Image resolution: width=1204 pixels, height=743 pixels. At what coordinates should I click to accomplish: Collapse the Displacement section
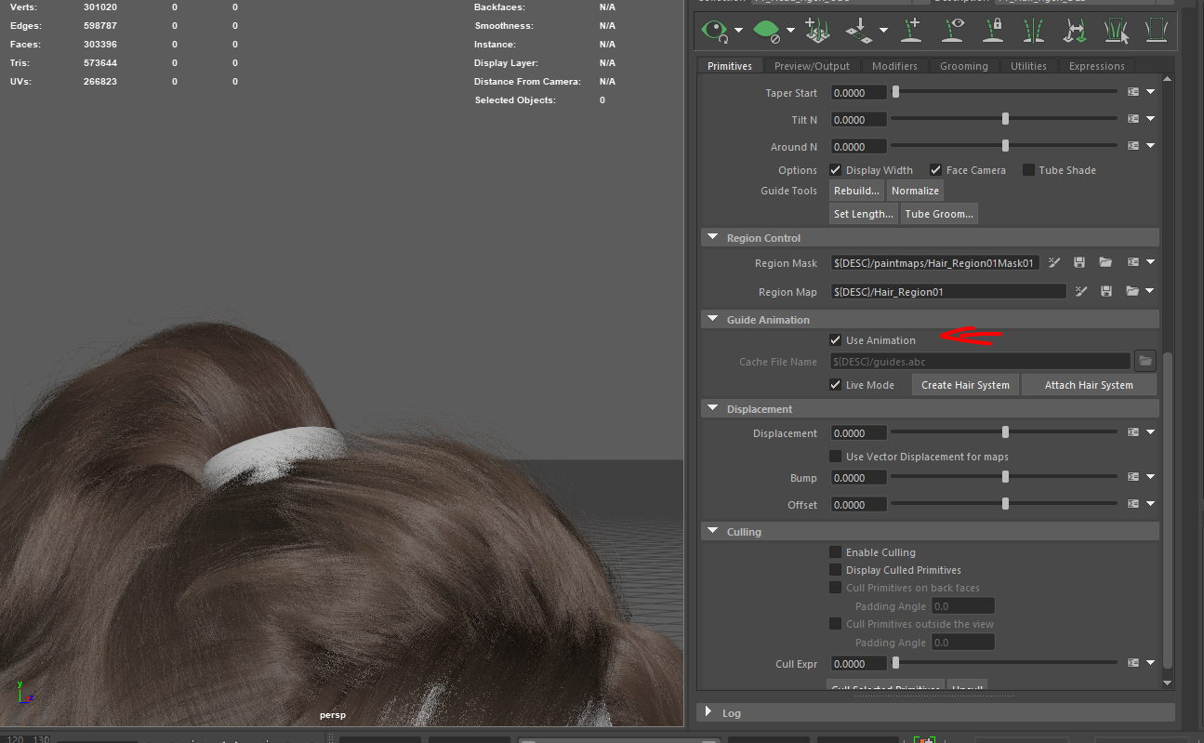pyautogui.click(x=713, y=408)
